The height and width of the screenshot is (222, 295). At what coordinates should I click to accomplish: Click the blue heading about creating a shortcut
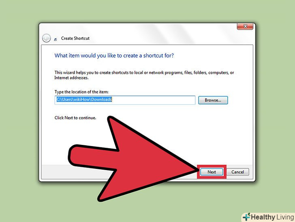[114, 56]
